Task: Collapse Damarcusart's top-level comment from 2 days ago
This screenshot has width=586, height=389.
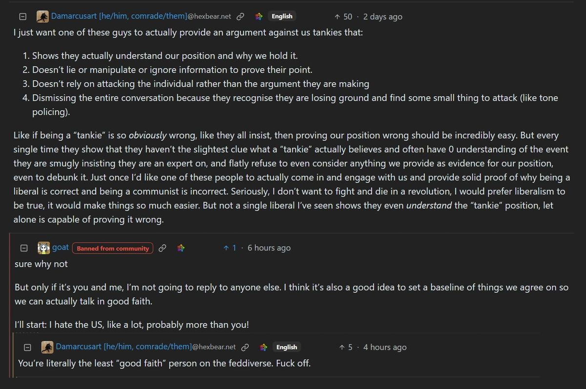Action: [22, 17]
